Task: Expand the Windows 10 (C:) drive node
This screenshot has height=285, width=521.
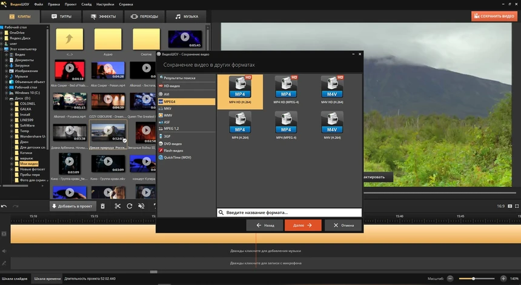Action: click(6, 93)
